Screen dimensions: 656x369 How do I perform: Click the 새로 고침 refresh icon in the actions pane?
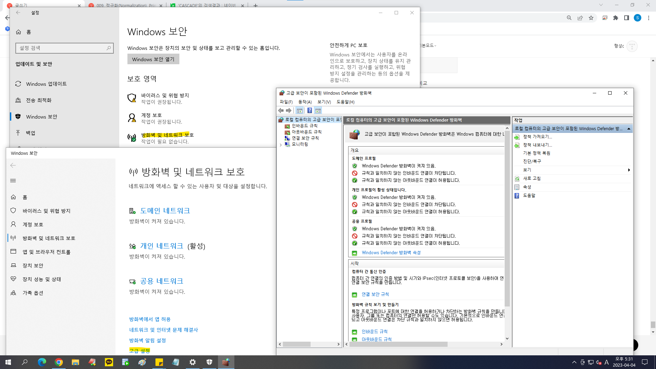coord(517,179)
